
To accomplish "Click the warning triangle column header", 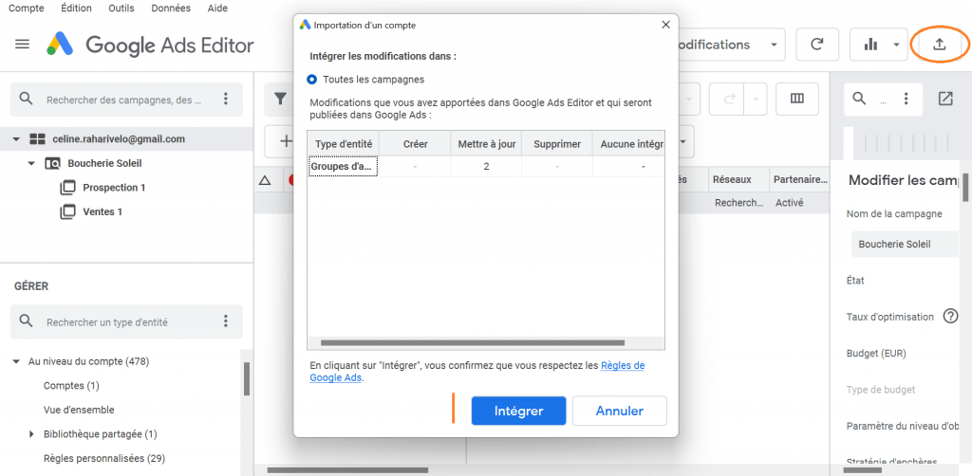I will 265,180.
